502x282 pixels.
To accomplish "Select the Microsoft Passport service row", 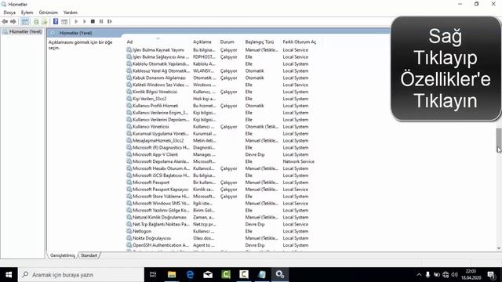I will pos(221,183).
